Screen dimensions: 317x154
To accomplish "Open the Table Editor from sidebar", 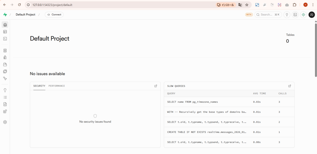I will [5, 32].
